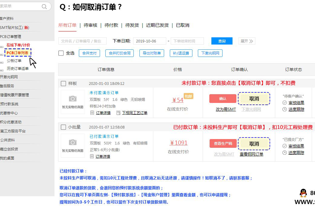
Task: Click the 订单详情 document icon in first order
Action: [x=92, y=113]
